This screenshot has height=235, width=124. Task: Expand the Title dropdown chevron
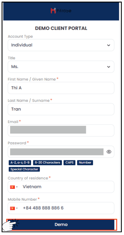[x=108, y=67]
